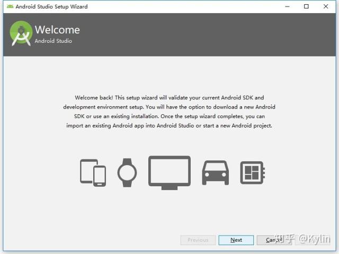Viewport: 339px width, 254px height.
Task: Click the TV screen icon
Action: 169,173
